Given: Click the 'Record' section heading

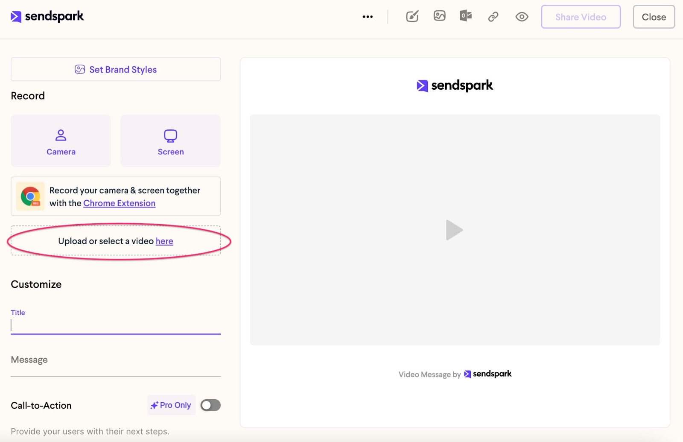Looking at the screenshot, I should (x=28, y=96).
